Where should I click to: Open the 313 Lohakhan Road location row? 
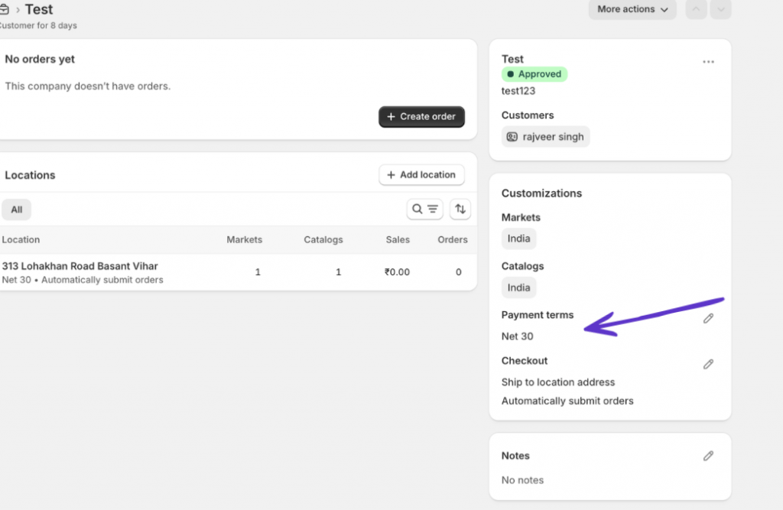pyautogui.click(x=80, y=265)
